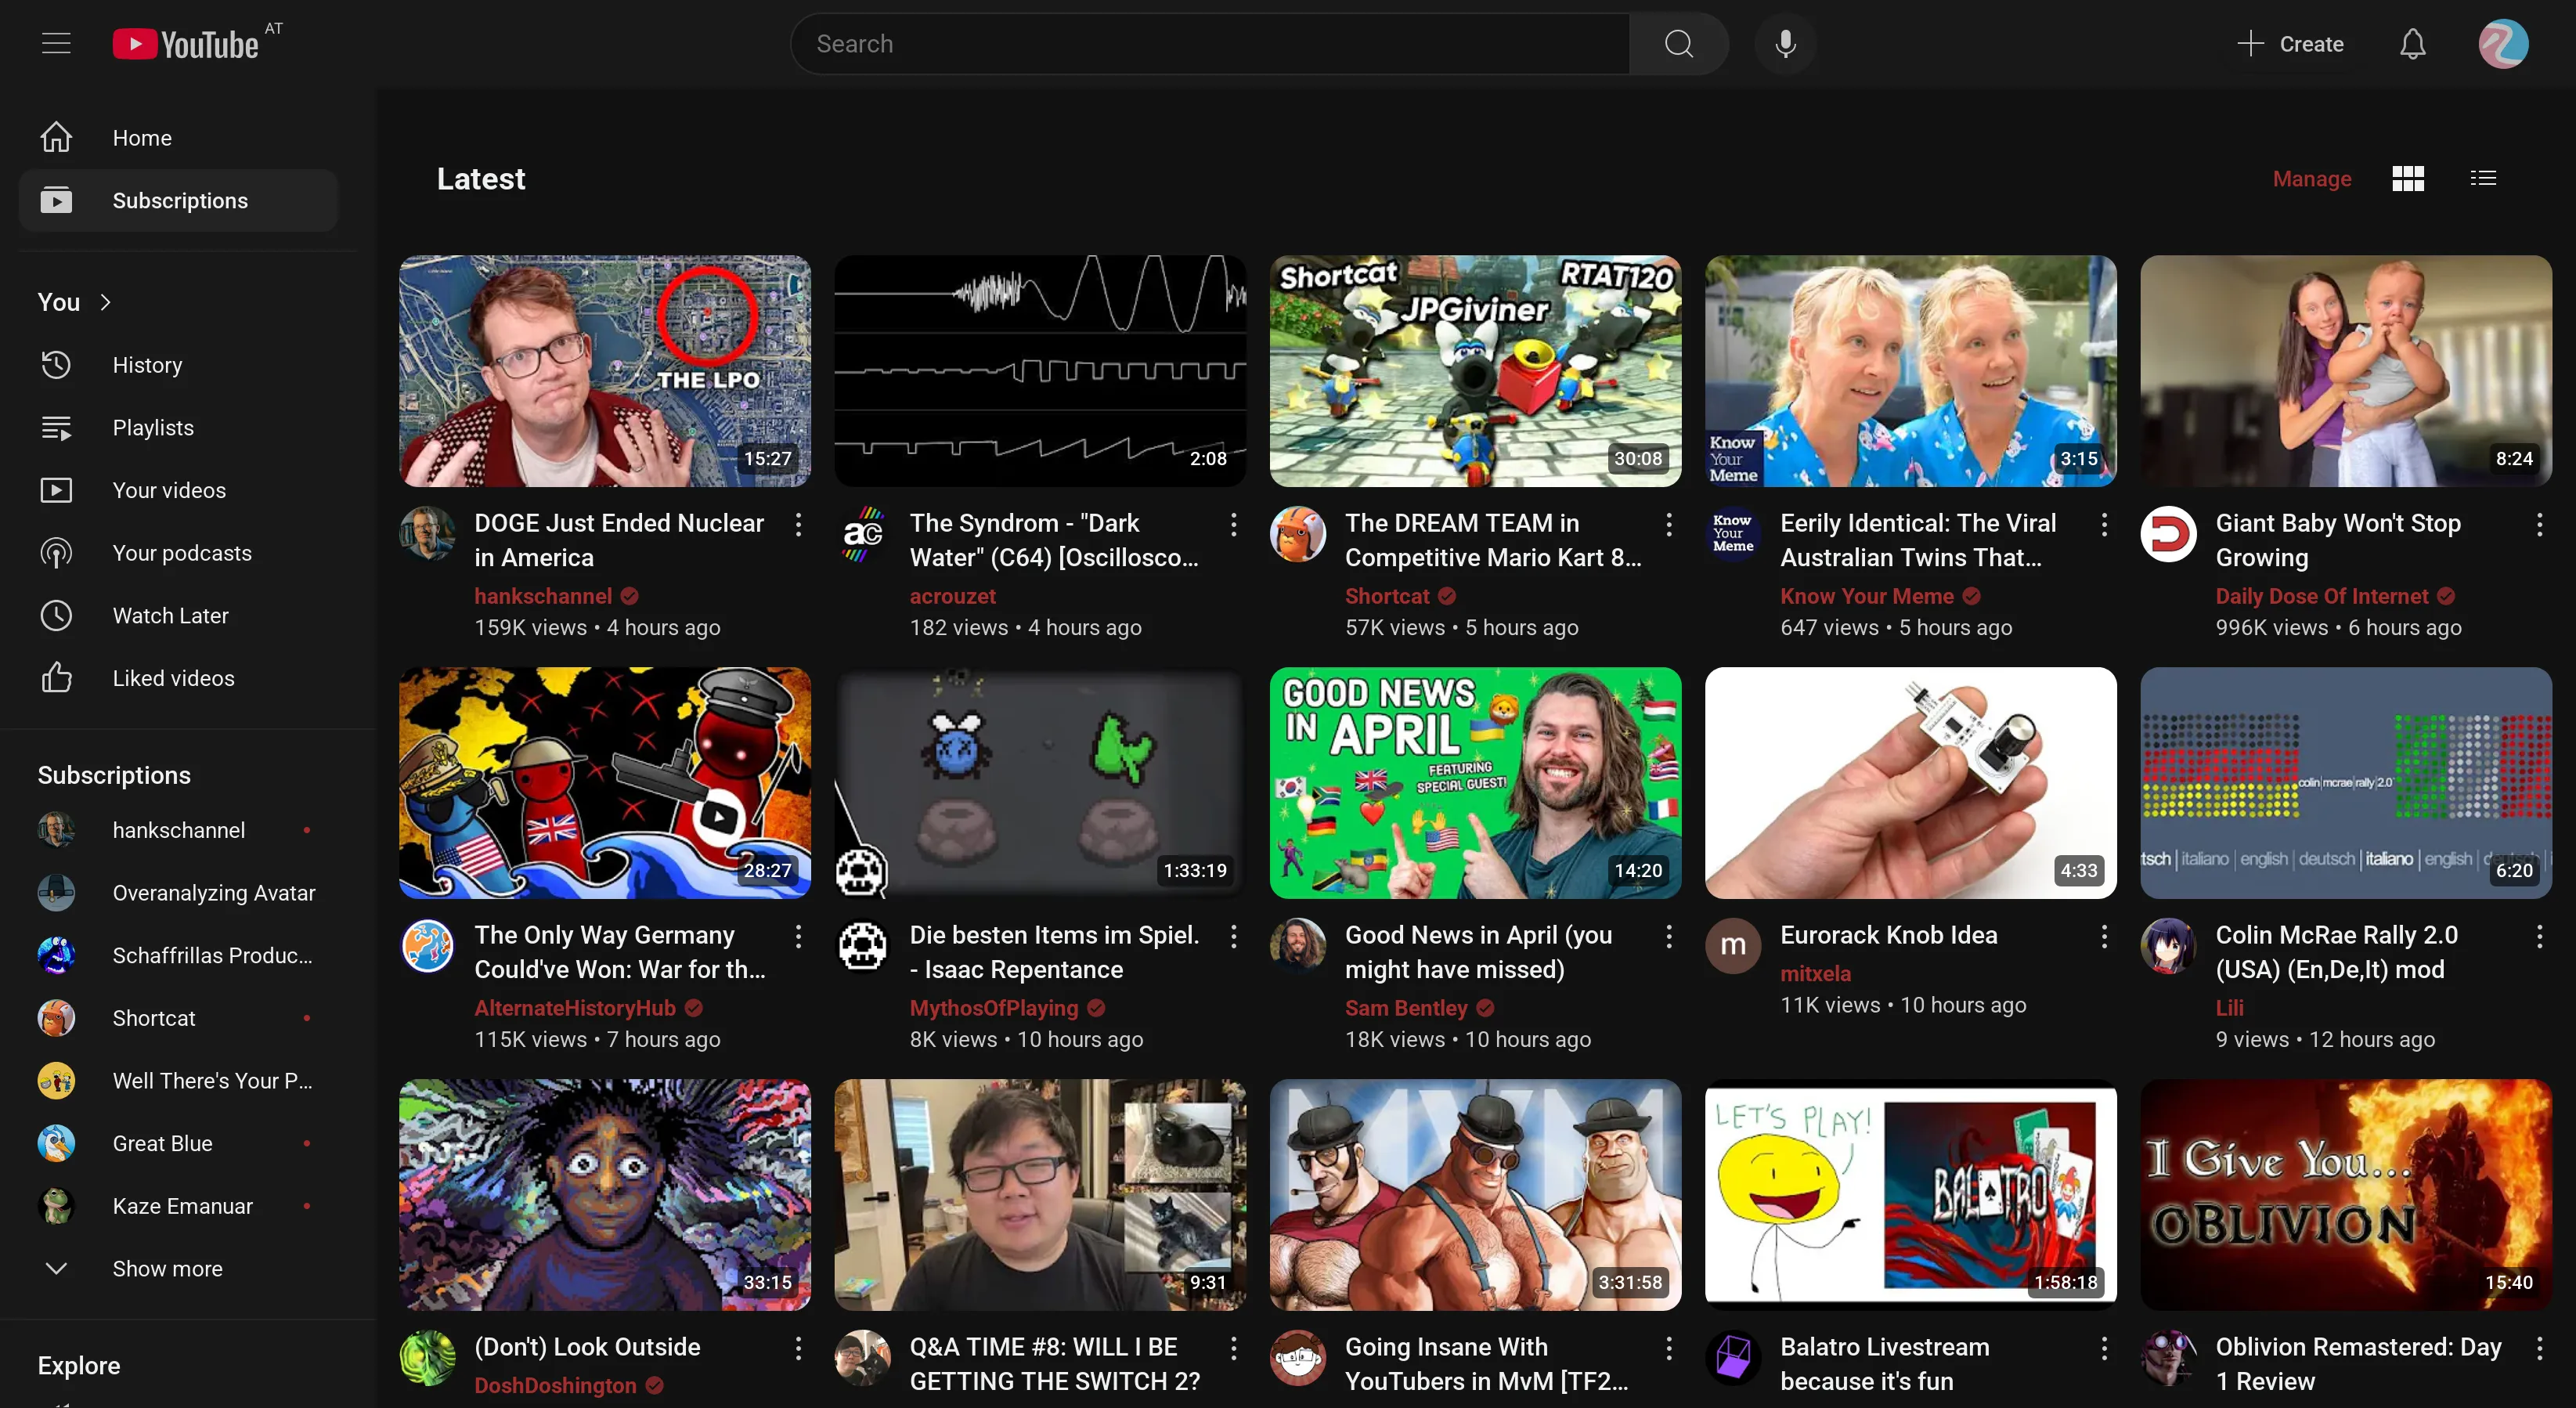
Task: Click Manage subscriptions link
Action: (x=2312, y=179)
